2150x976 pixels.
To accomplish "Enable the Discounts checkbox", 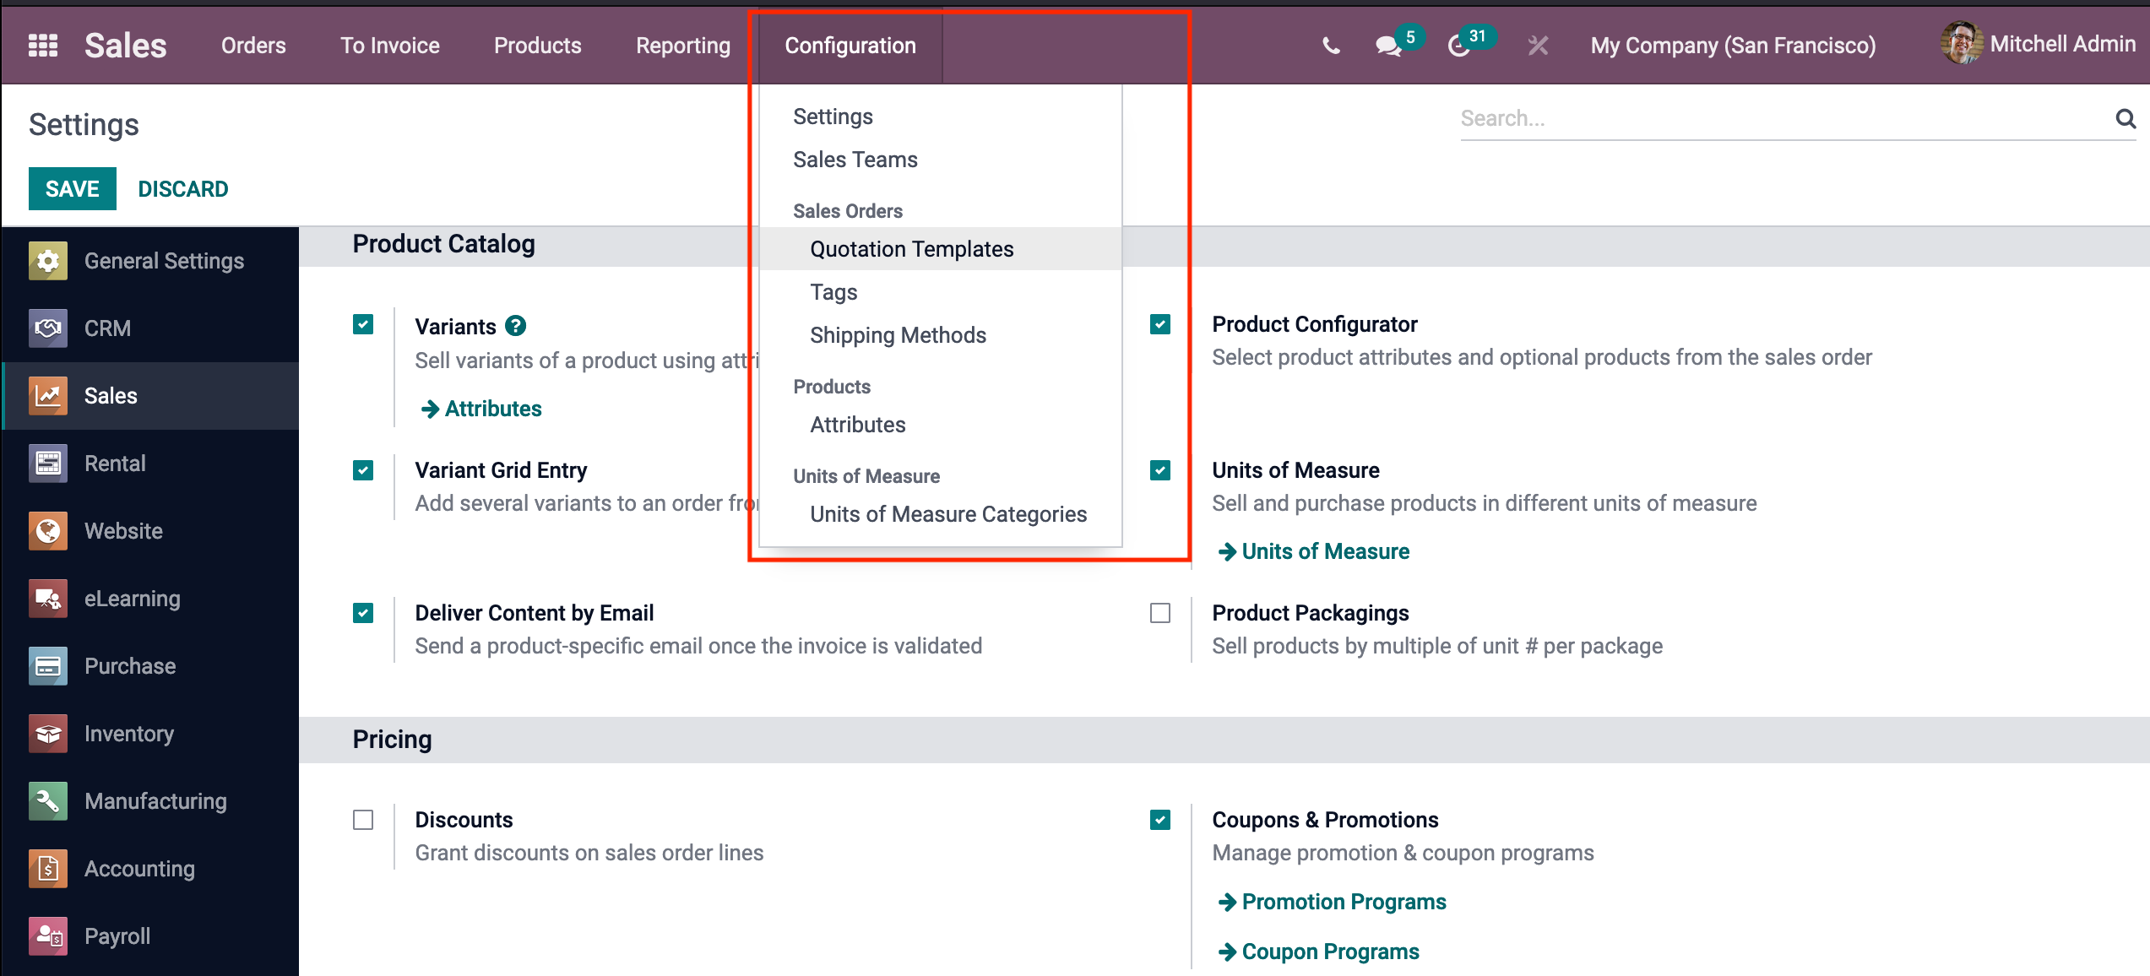I will click(x=363, y=820).
